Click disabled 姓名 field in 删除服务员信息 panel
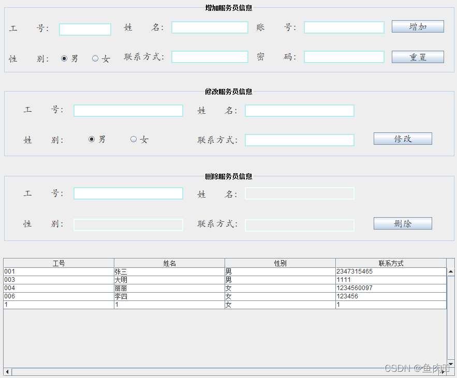This screenshot has width=457, height=378. pos(300,193)
